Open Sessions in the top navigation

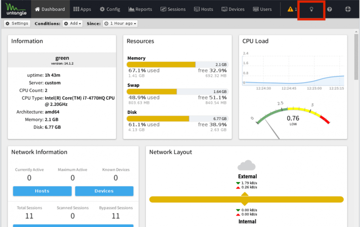pos(173,9)
